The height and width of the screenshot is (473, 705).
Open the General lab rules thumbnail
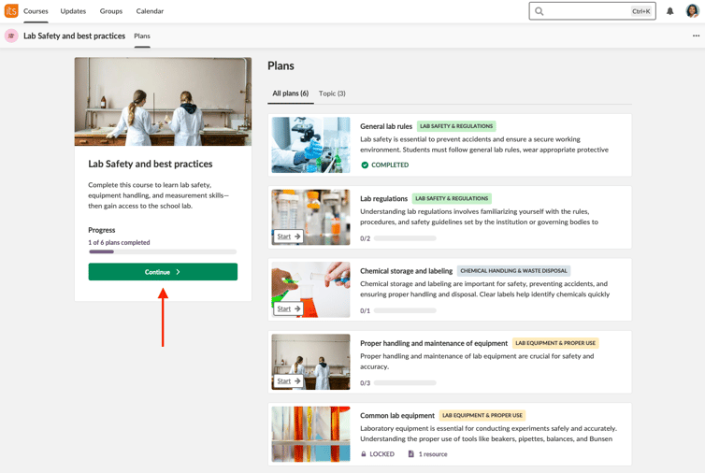310,145
